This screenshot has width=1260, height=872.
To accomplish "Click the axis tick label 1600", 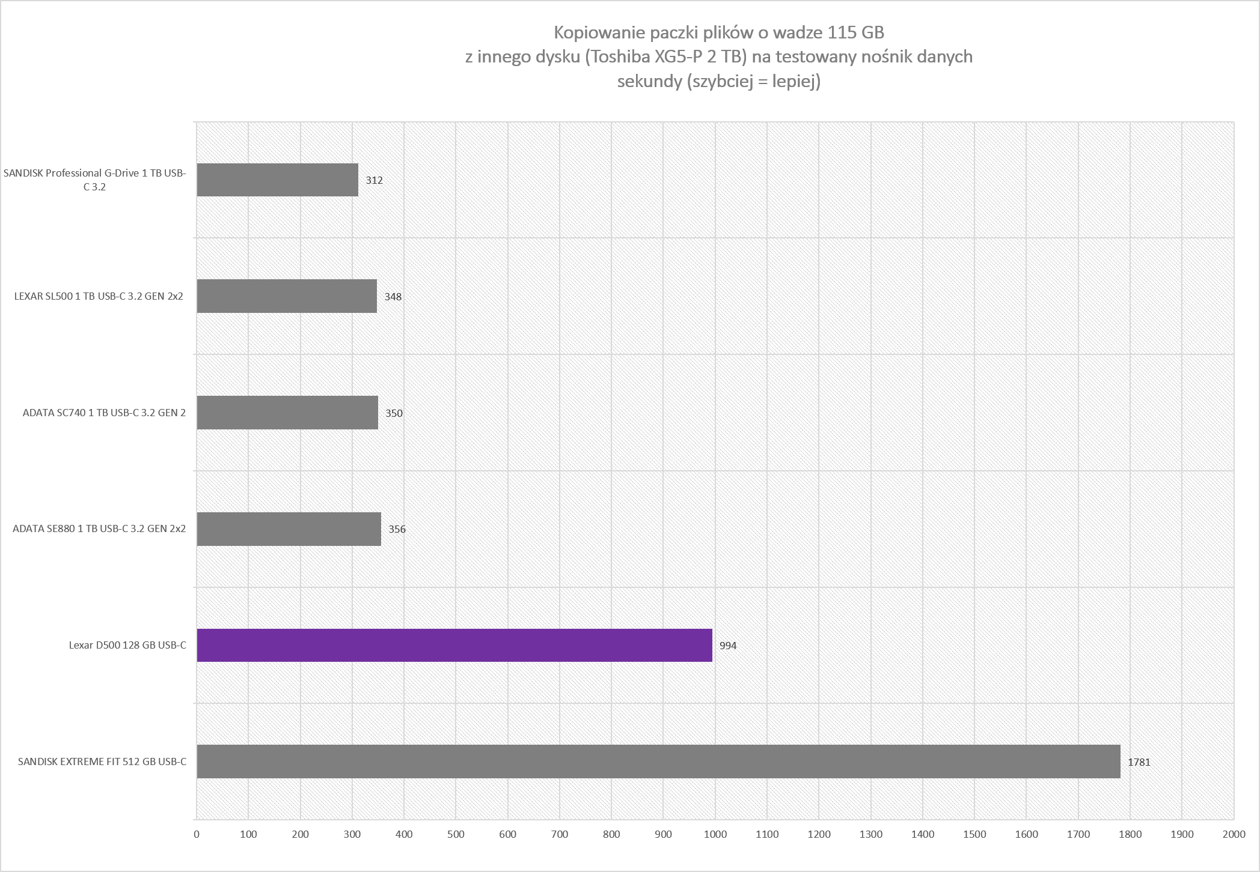I will pyautogui.click(x=1026, y=834).
